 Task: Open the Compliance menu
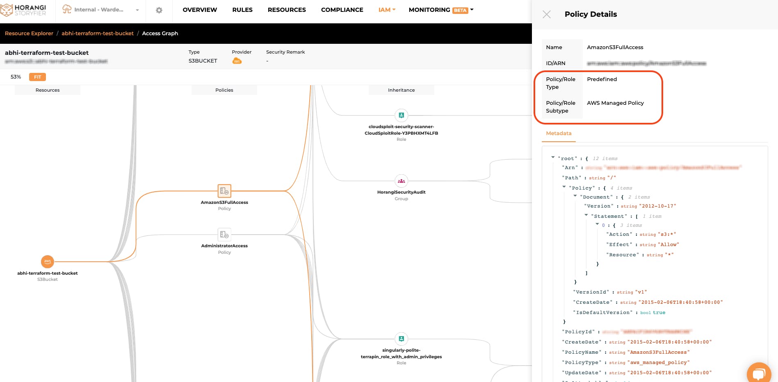342,10
